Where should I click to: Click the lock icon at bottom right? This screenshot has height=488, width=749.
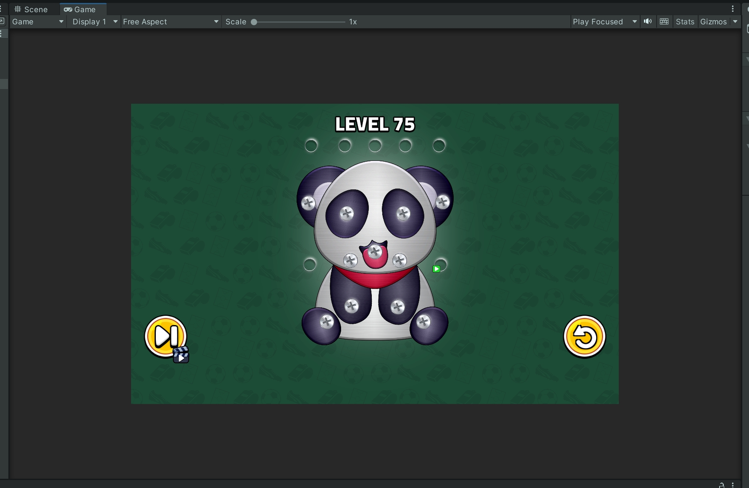tap(722, 485)
